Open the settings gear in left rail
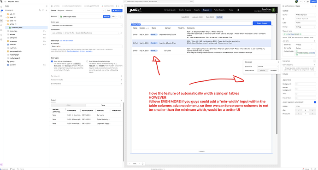 pos(1,40)
